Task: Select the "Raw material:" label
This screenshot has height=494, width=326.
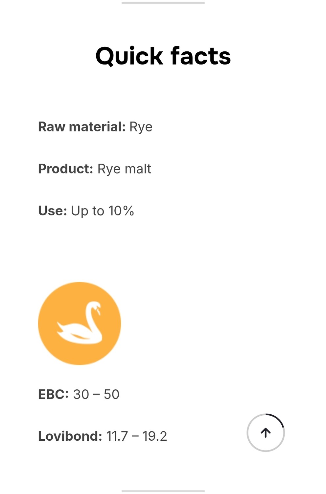Action: pyautogui.click(x=82, y=127)
